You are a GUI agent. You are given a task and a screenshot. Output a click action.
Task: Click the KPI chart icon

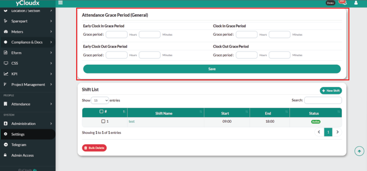click(6, 74)
